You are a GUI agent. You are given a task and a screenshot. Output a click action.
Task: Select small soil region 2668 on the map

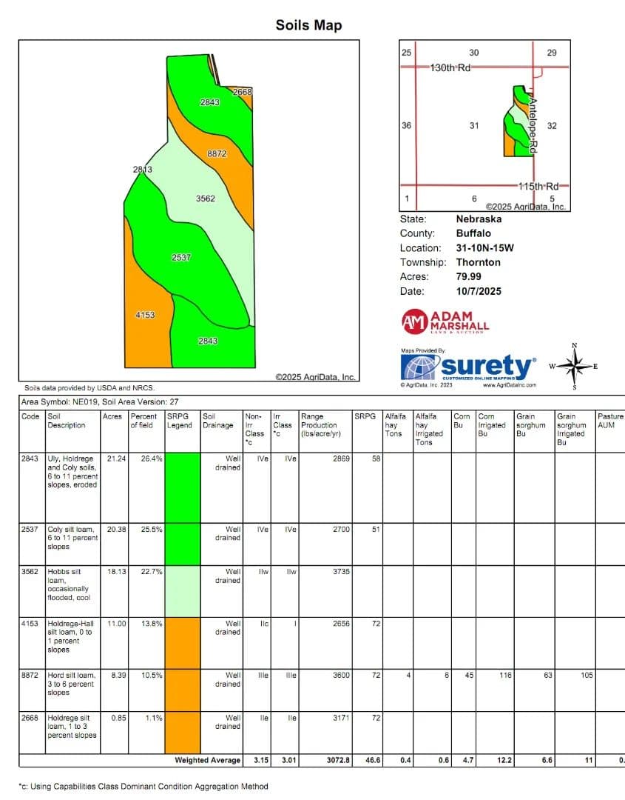pos(242,92)
